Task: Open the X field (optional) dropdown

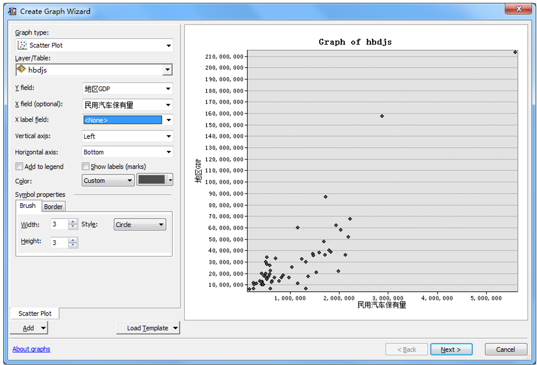Action: coord(168,105)
